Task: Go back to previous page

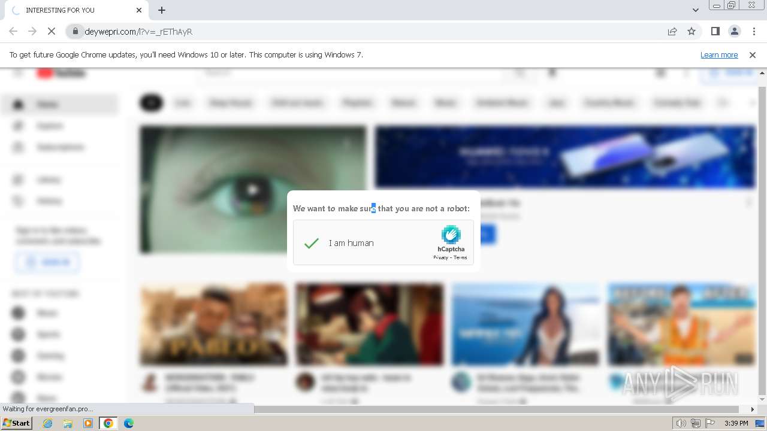Action: (13, 31)
